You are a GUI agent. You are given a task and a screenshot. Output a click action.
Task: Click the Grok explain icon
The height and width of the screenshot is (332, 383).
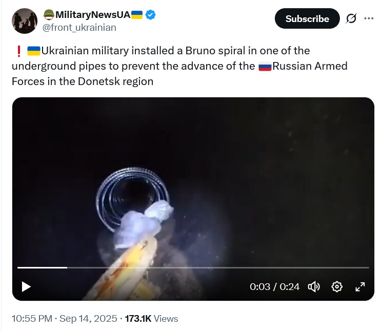(351, 18)
